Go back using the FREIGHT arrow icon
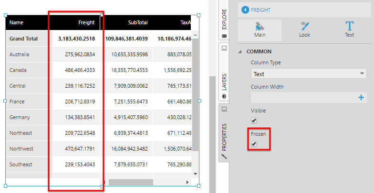This screenshot has width=374, height=193. [x=245, y=10]
